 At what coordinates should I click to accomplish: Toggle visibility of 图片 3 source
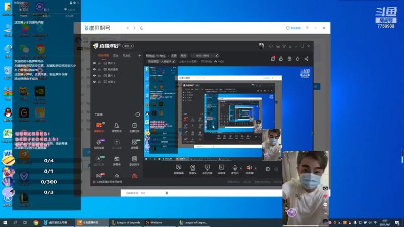(x=94, y=63)
